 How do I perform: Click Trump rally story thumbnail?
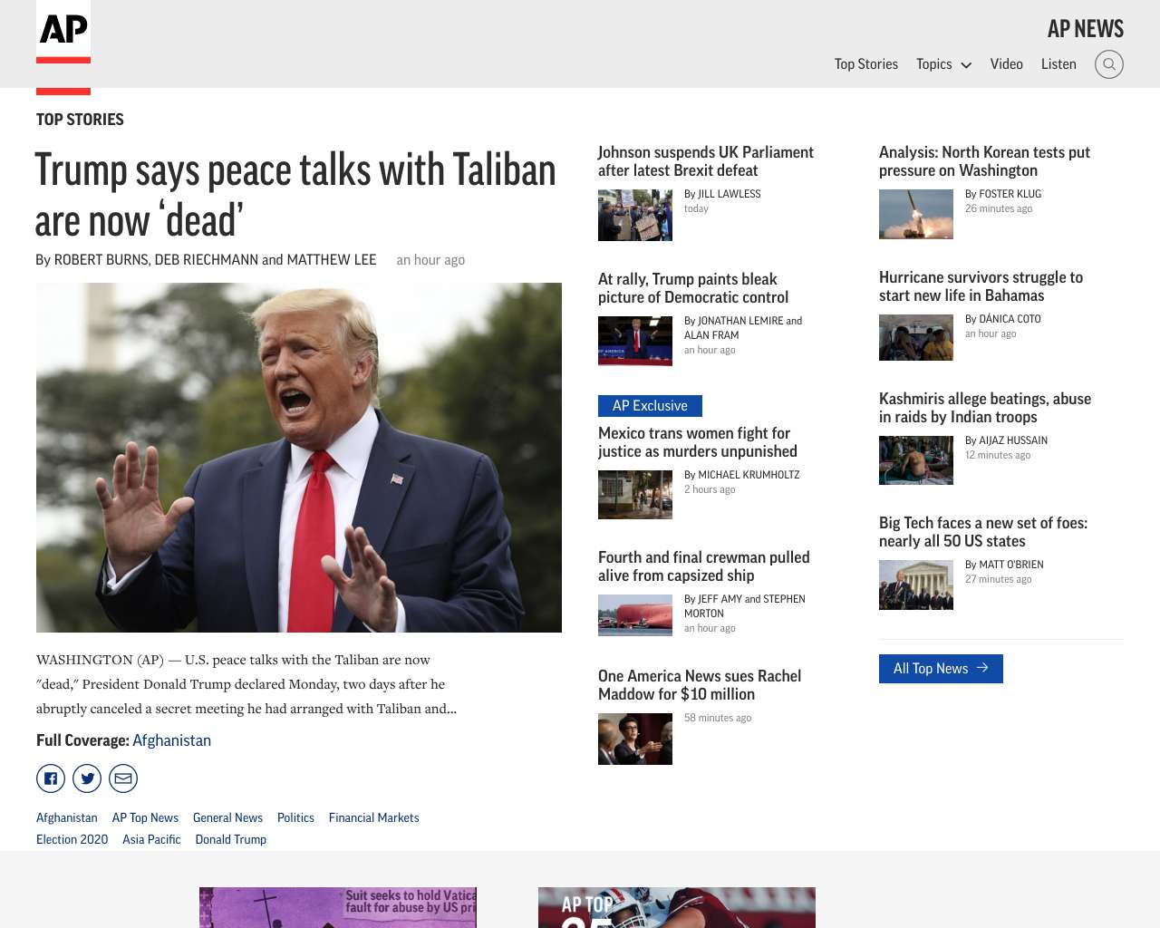pyautogui.click(x=635, y=341)
